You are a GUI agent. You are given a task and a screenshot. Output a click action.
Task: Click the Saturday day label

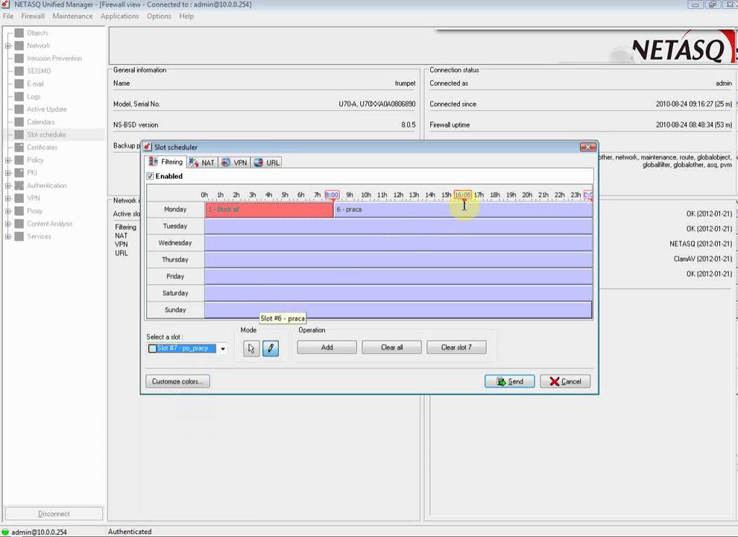[x=175, y=293]
